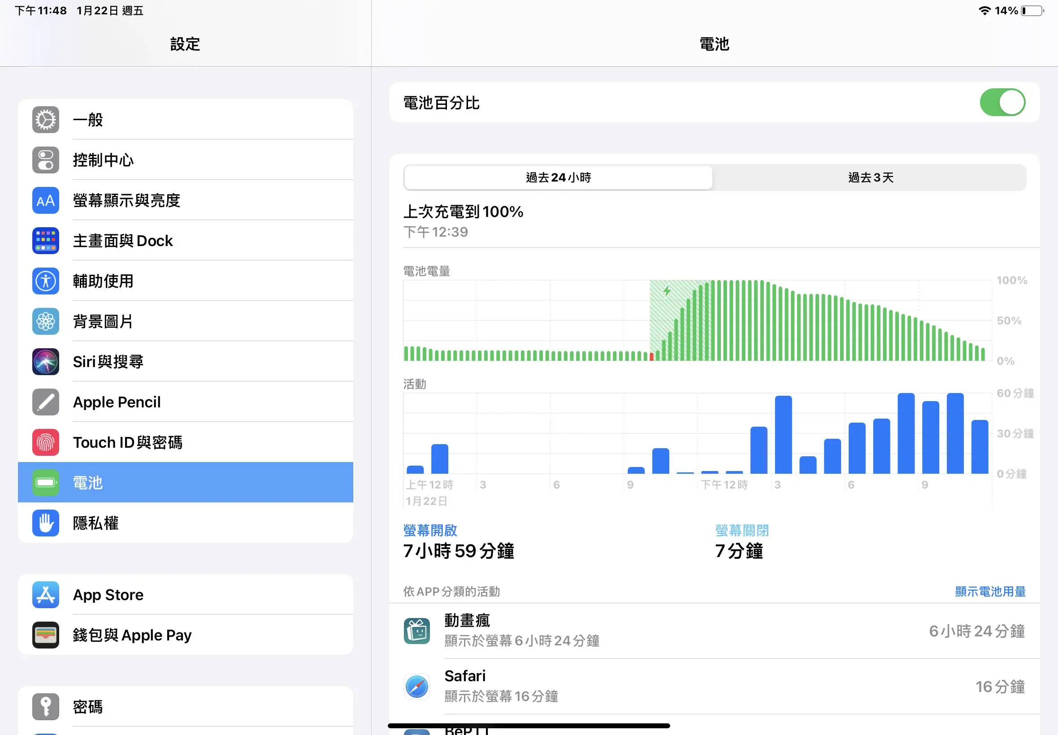Open the 錢包與 Apple Pay wallet icon
The height and width of the screenshot is (735, 1058).
click(x=46, y=635)
